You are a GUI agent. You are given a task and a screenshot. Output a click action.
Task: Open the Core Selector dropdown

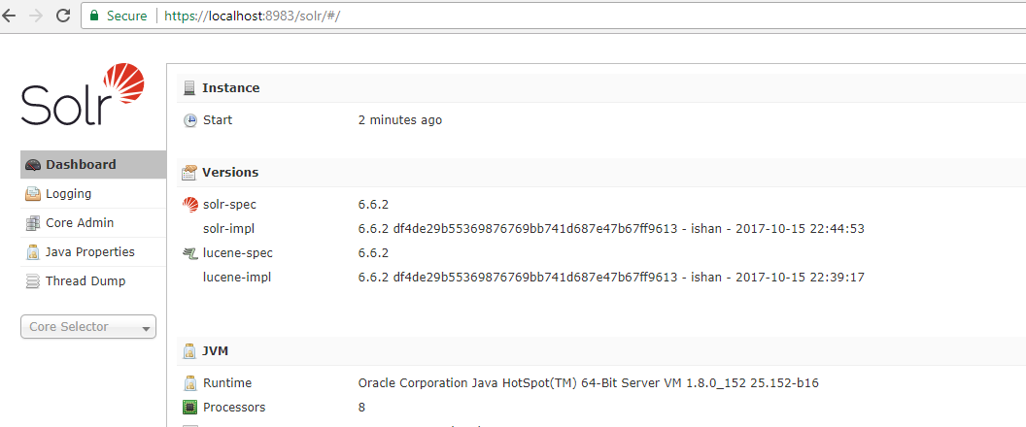(88, 327)
